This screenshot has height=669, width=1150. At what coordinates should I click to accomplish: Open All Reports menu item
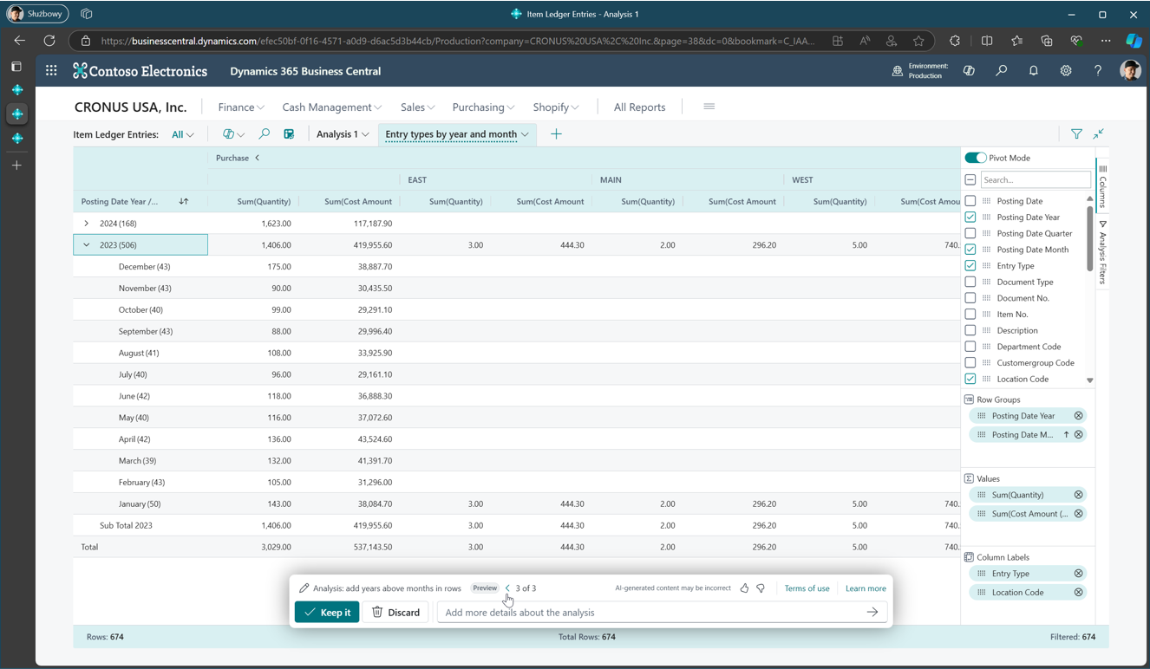[639, 107]
